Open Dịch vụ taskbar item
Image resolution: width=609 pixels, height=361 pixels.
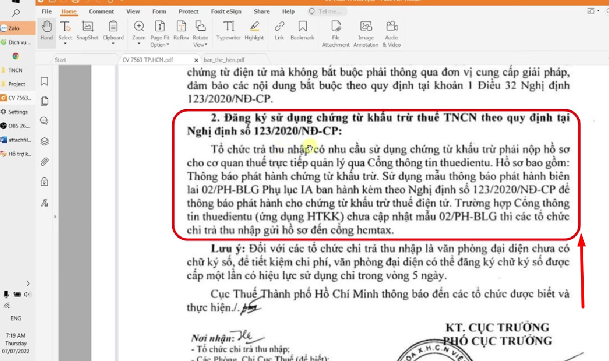(17, 42)
